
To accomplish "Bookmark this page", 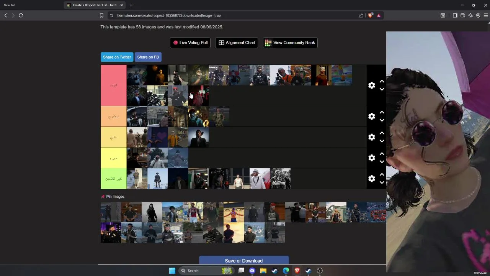I will (101, 15).
